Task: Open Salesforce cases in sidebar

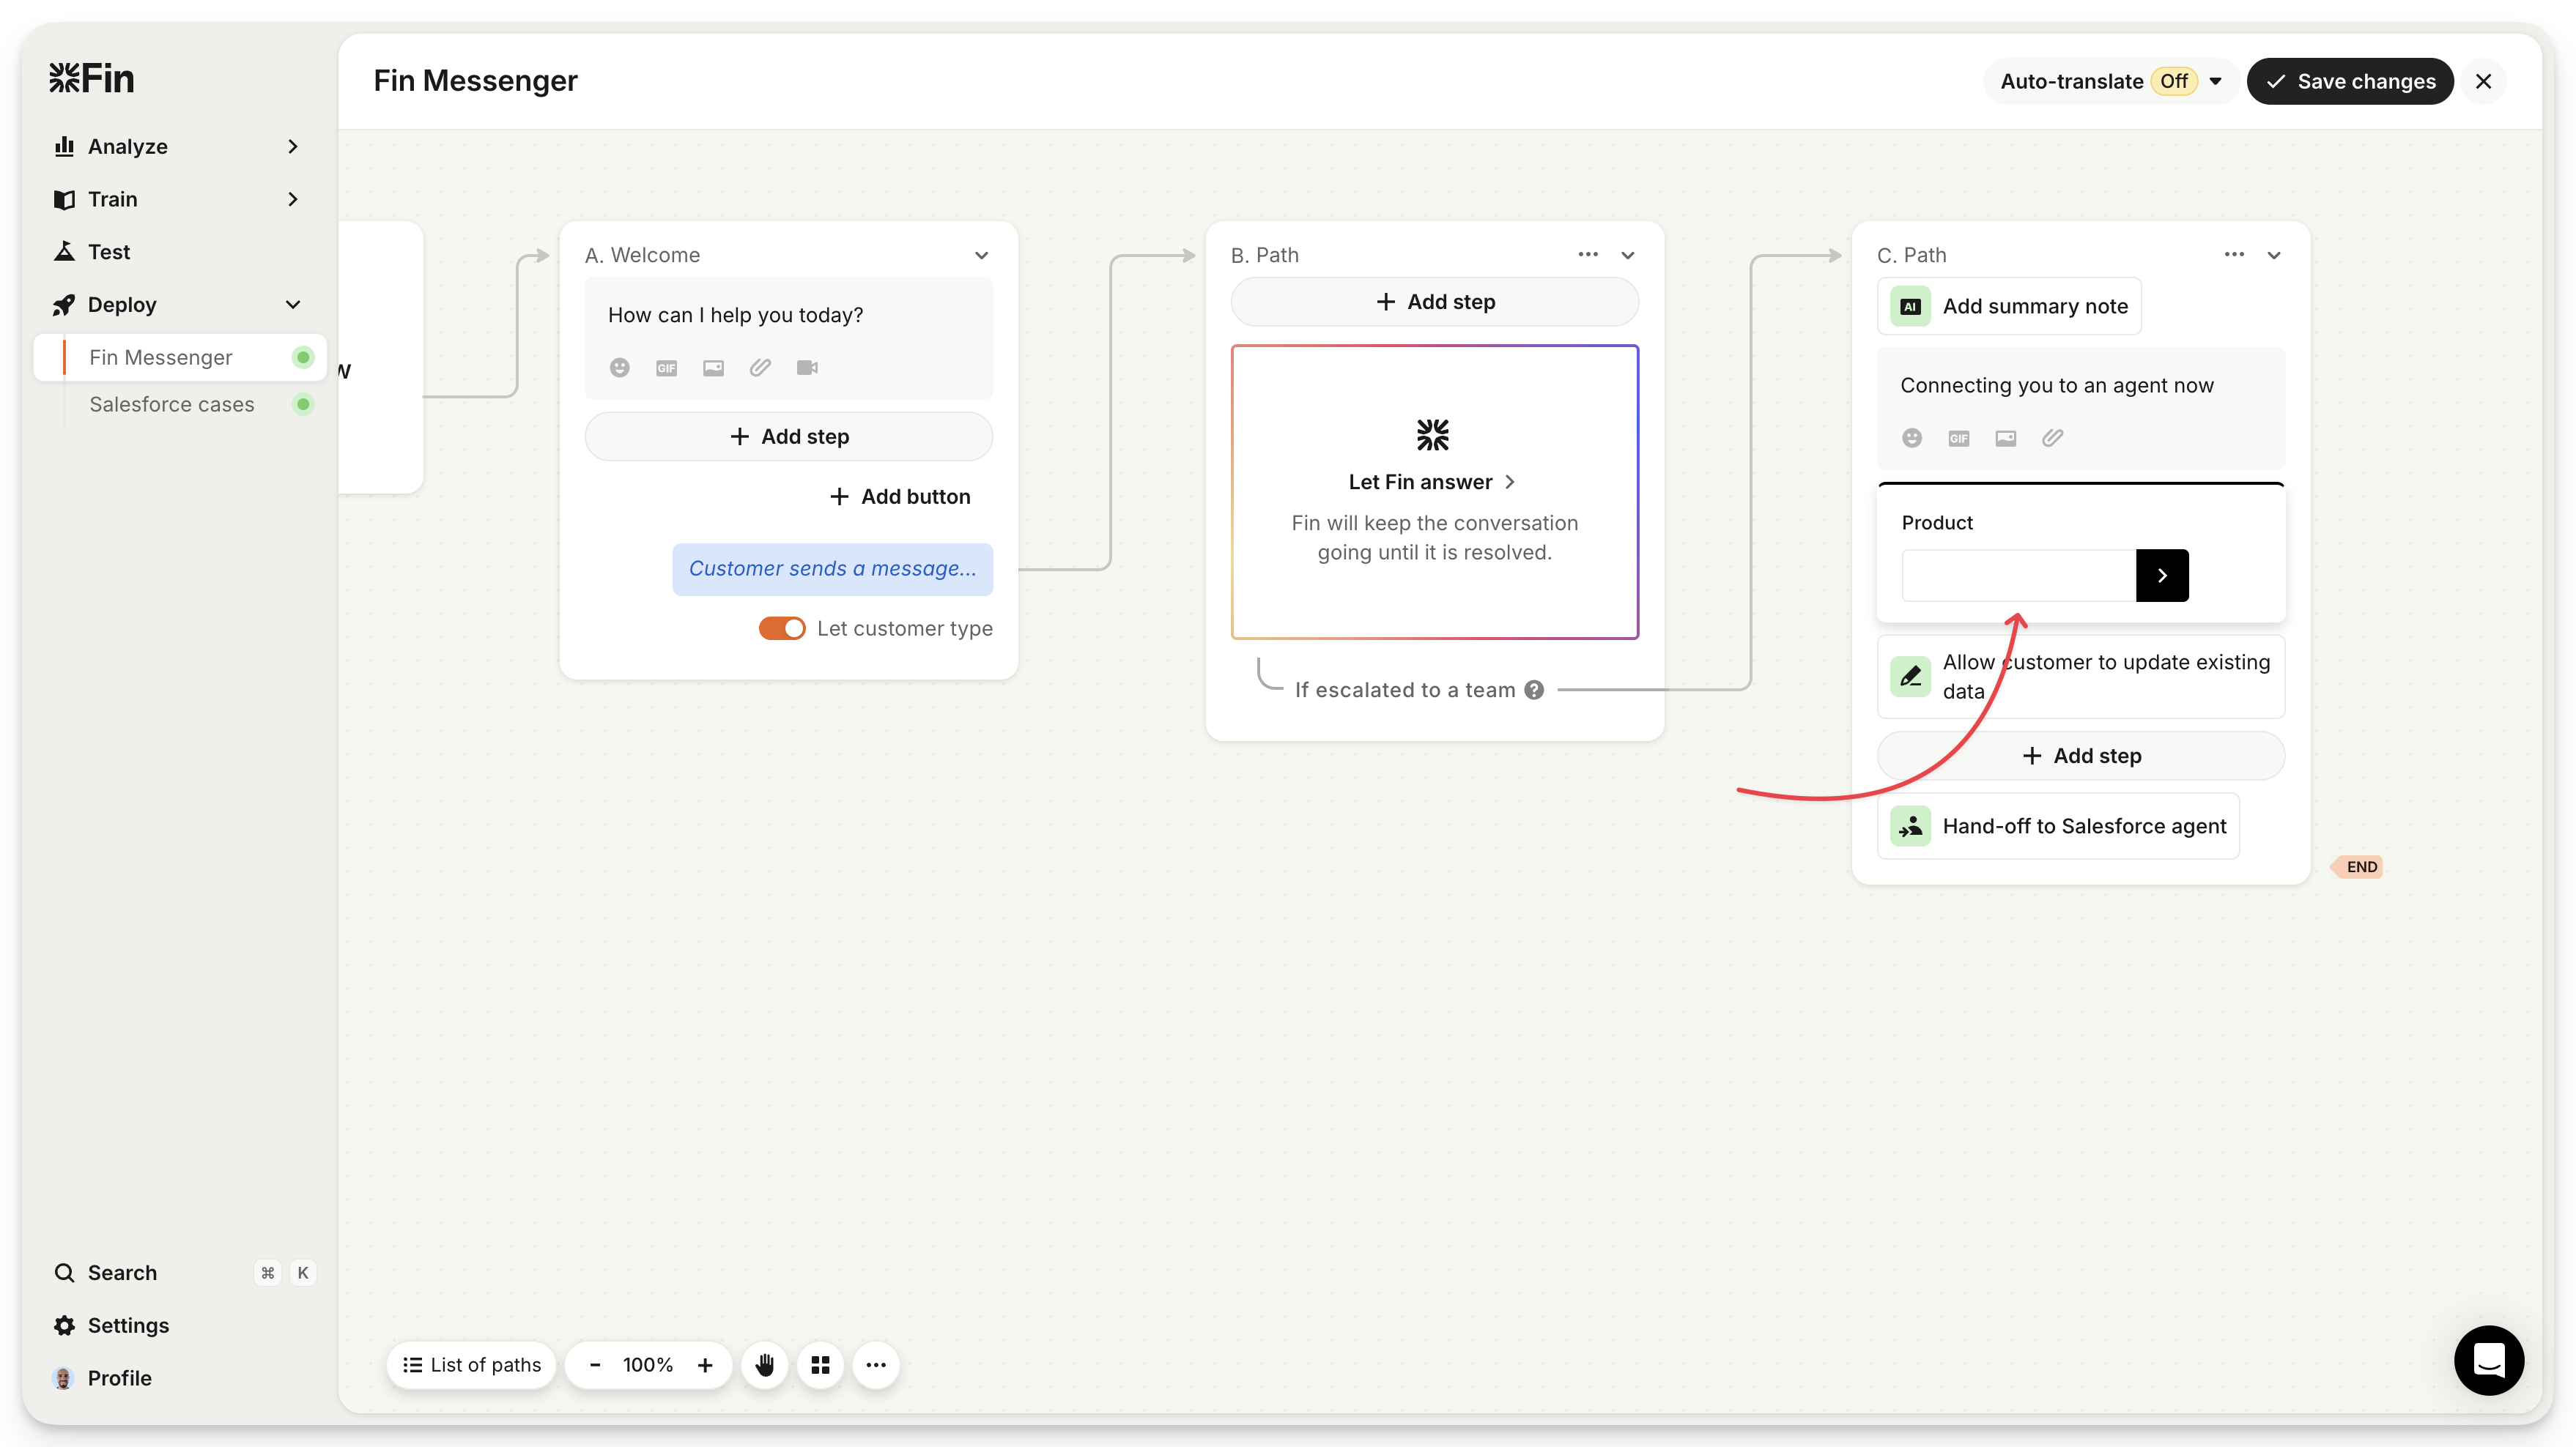Action: coord(172,405)
